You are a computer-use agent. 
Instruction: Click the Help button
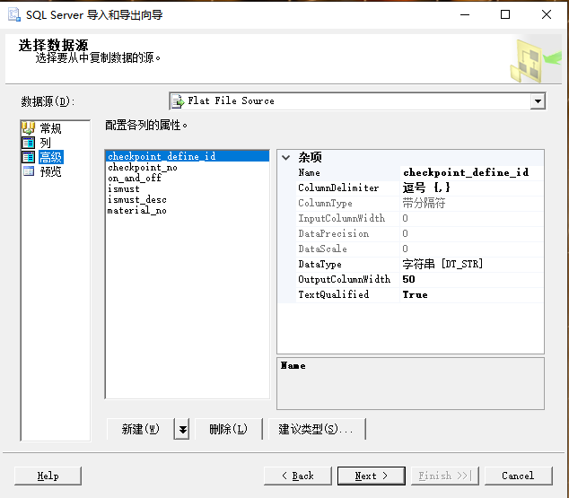coord(48,476)
